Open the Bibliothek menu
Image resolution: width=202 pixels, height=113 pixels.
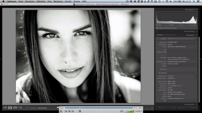point(41,1)
